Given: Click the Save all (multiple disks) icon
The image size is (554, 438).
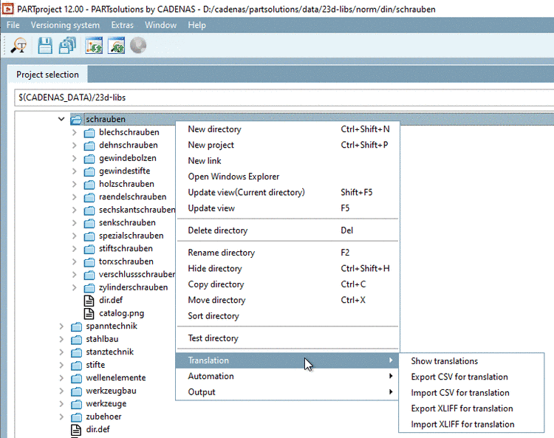Looking at the screenshot, I should point(67,46).
